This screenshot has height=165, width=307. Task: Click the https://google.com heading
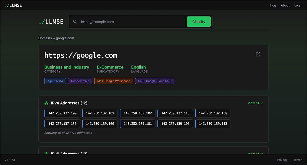pos(81,55)
